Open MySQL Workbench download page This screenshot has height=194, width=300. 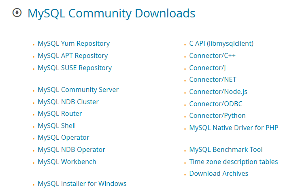(67, 162)
